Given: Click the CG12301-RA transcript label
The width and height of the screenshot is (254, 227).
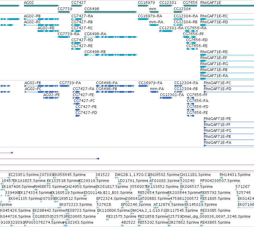Looking at the screenshot, I should tap(171, 28).
